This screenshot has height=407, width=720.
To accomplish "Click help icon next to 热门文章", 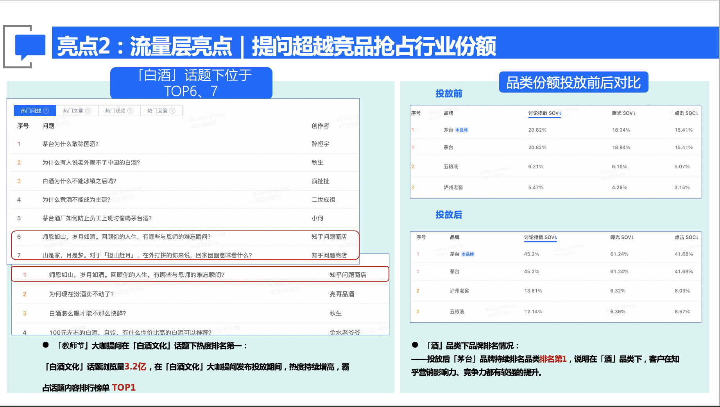I will click(x=88, y=111).
